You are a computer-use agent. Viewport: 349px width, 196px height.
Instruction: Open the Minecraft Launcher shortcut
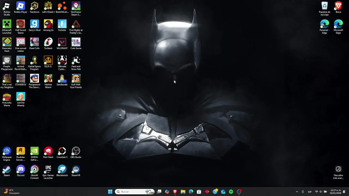(x=7, y=27)
